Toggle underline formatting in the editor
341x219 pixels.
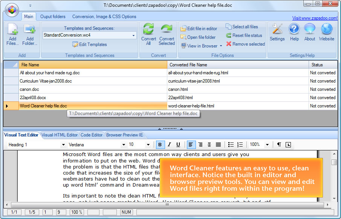tap(178, 145)
